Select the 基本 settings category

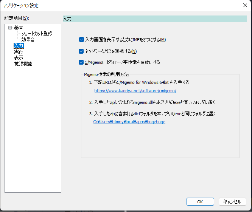19,28
